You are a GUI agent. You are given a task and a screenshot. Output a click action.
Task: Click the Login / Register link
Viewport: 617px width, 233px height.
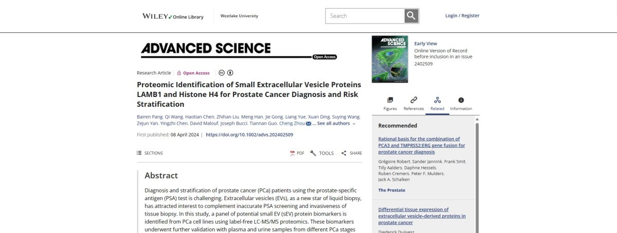click(x=462, y=16)
